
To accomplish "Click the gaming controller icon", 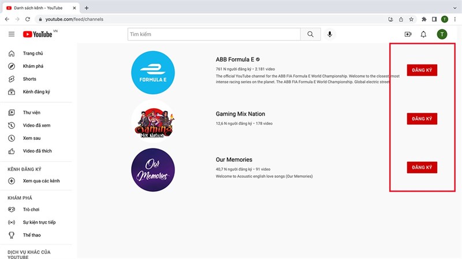I will (x=12, y=210).
